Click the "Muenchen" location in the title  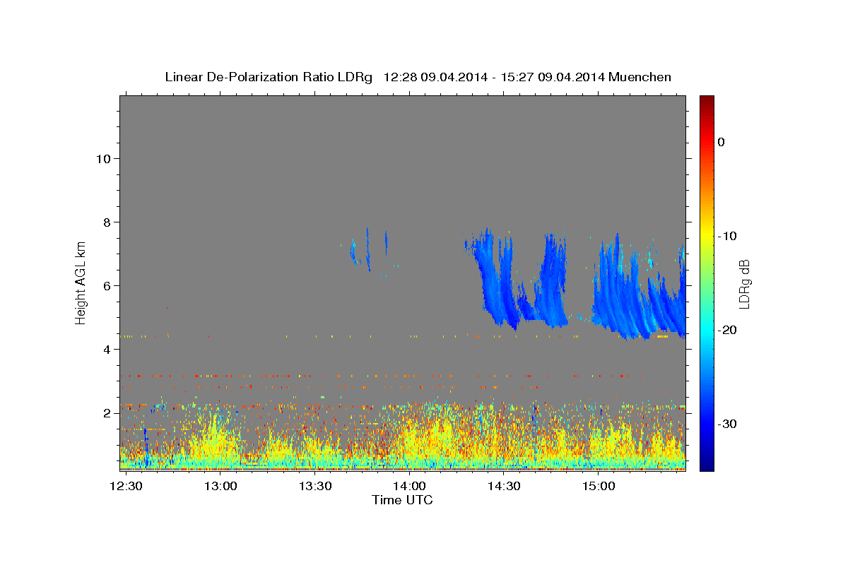[x=640, y=77]
